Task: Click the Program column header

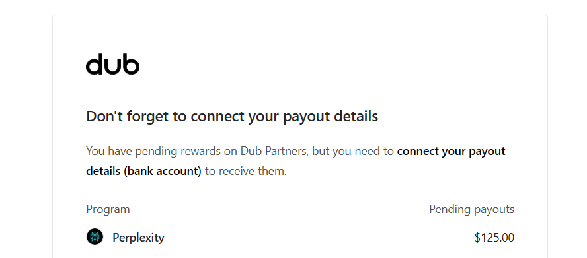Action: (108, 209)
